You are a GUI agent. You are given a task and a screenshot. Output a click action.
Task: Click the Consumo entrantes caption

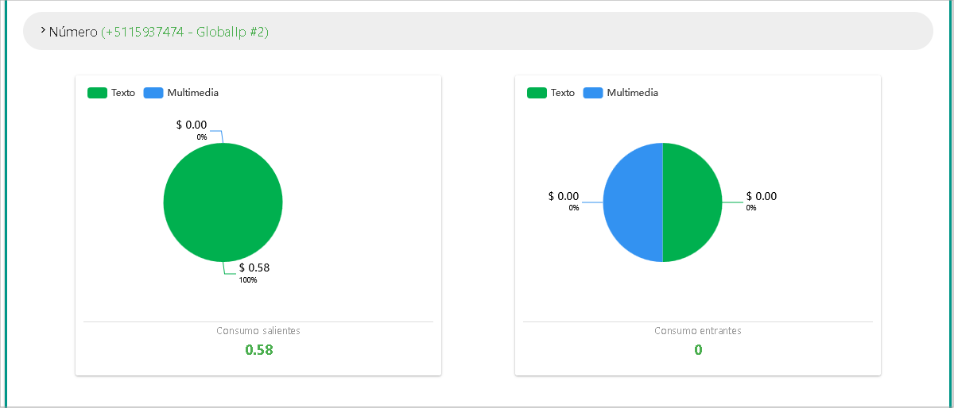(698, 330)
